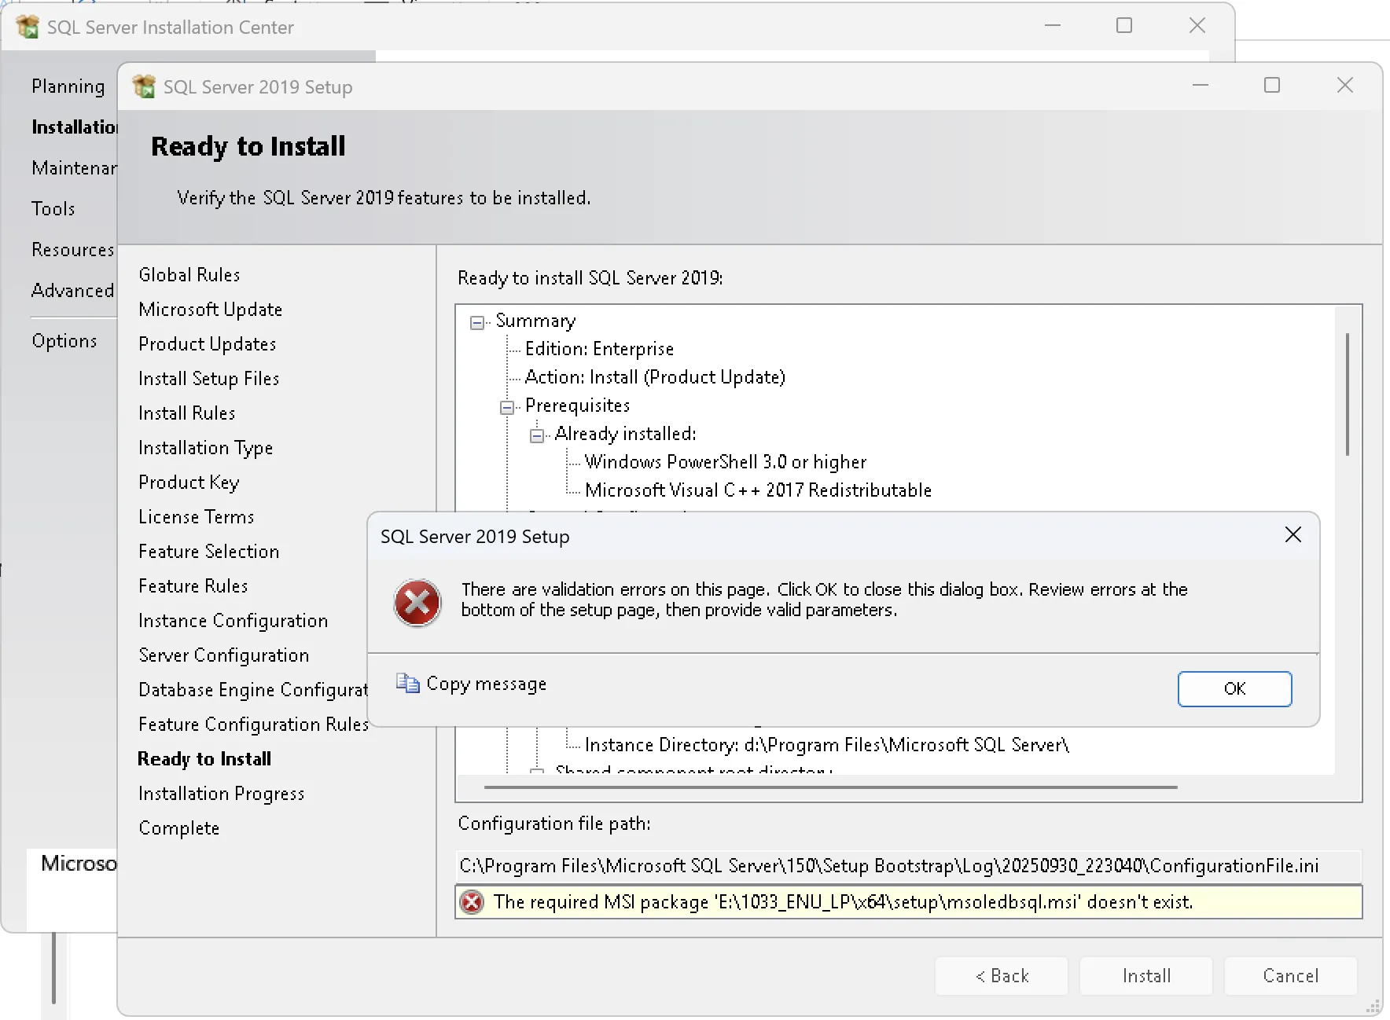Click OK to dismiss the validation error

coord(1234,688)
